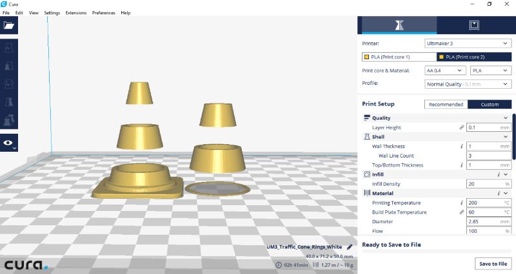Open the view mode eye icon
The width and height of the screenshot is (516, 274).
tap(8, 143)
